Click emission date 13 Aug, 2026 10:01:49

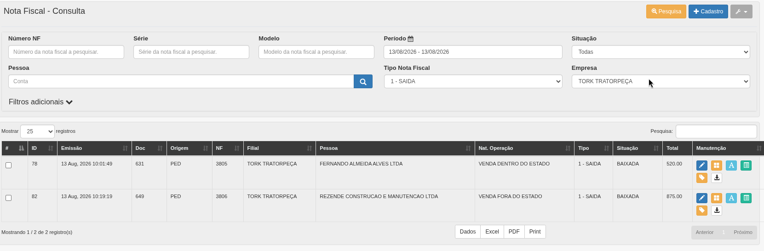86,164
